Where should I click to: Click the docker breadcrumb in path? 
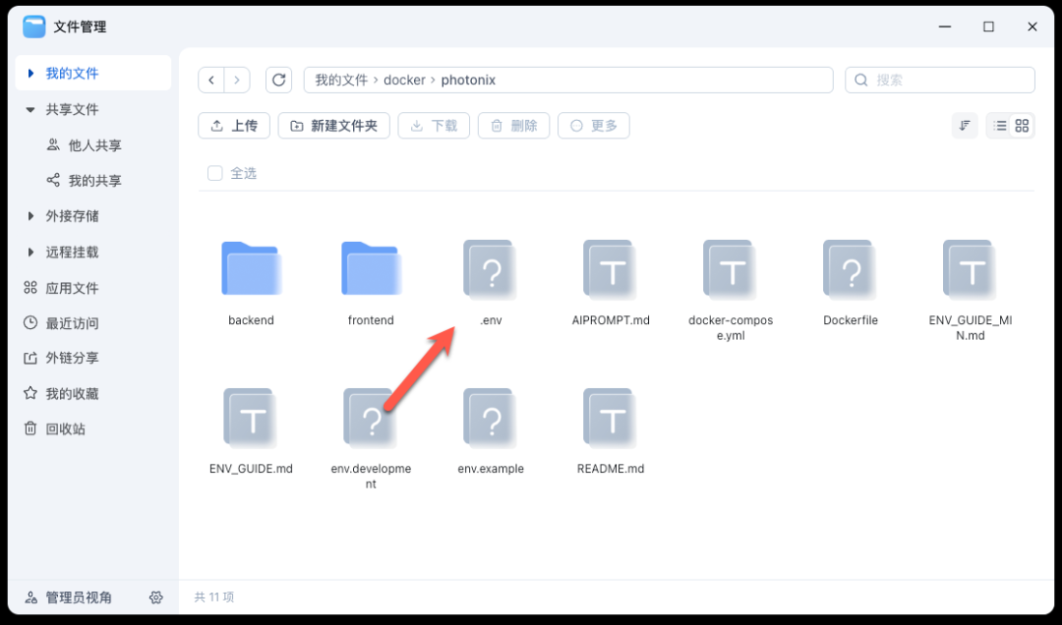[x=404, y=80]
